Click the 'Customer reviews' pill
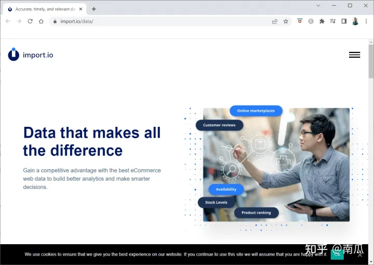This screenshot has width=374, height=265. point(219,125)
